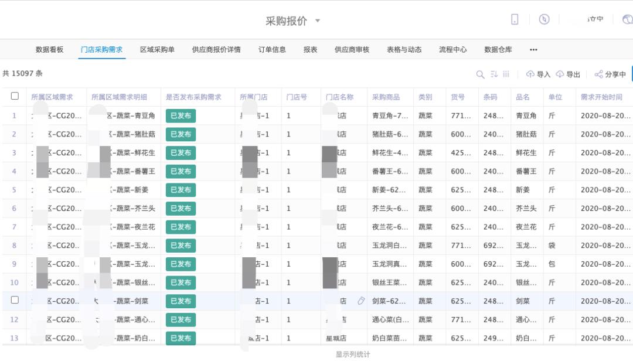Open the 采购报价 title dropdown

point(317,19)
